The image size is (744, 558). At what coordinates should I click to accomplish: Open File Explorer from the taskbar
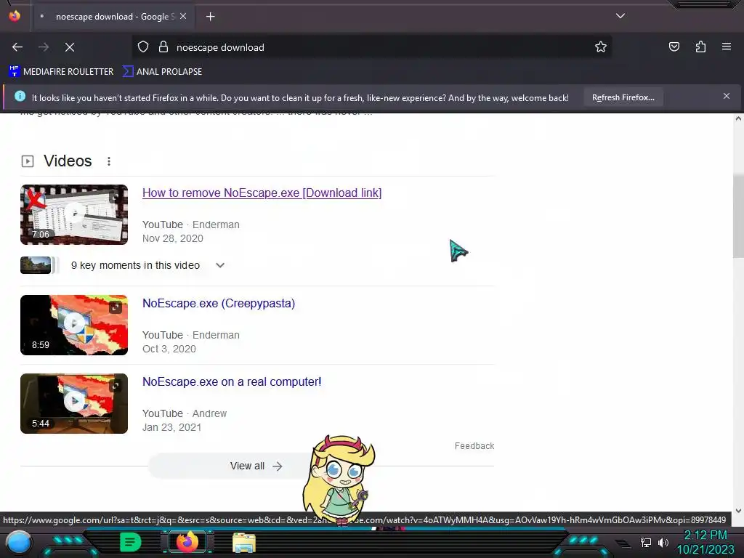[x=244, y=543]
